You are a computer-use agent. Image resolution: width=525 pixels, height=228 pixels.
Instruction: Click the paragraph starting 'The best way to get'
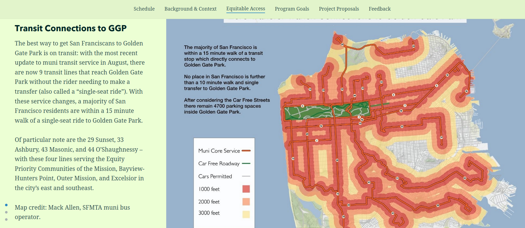[80, 82]
